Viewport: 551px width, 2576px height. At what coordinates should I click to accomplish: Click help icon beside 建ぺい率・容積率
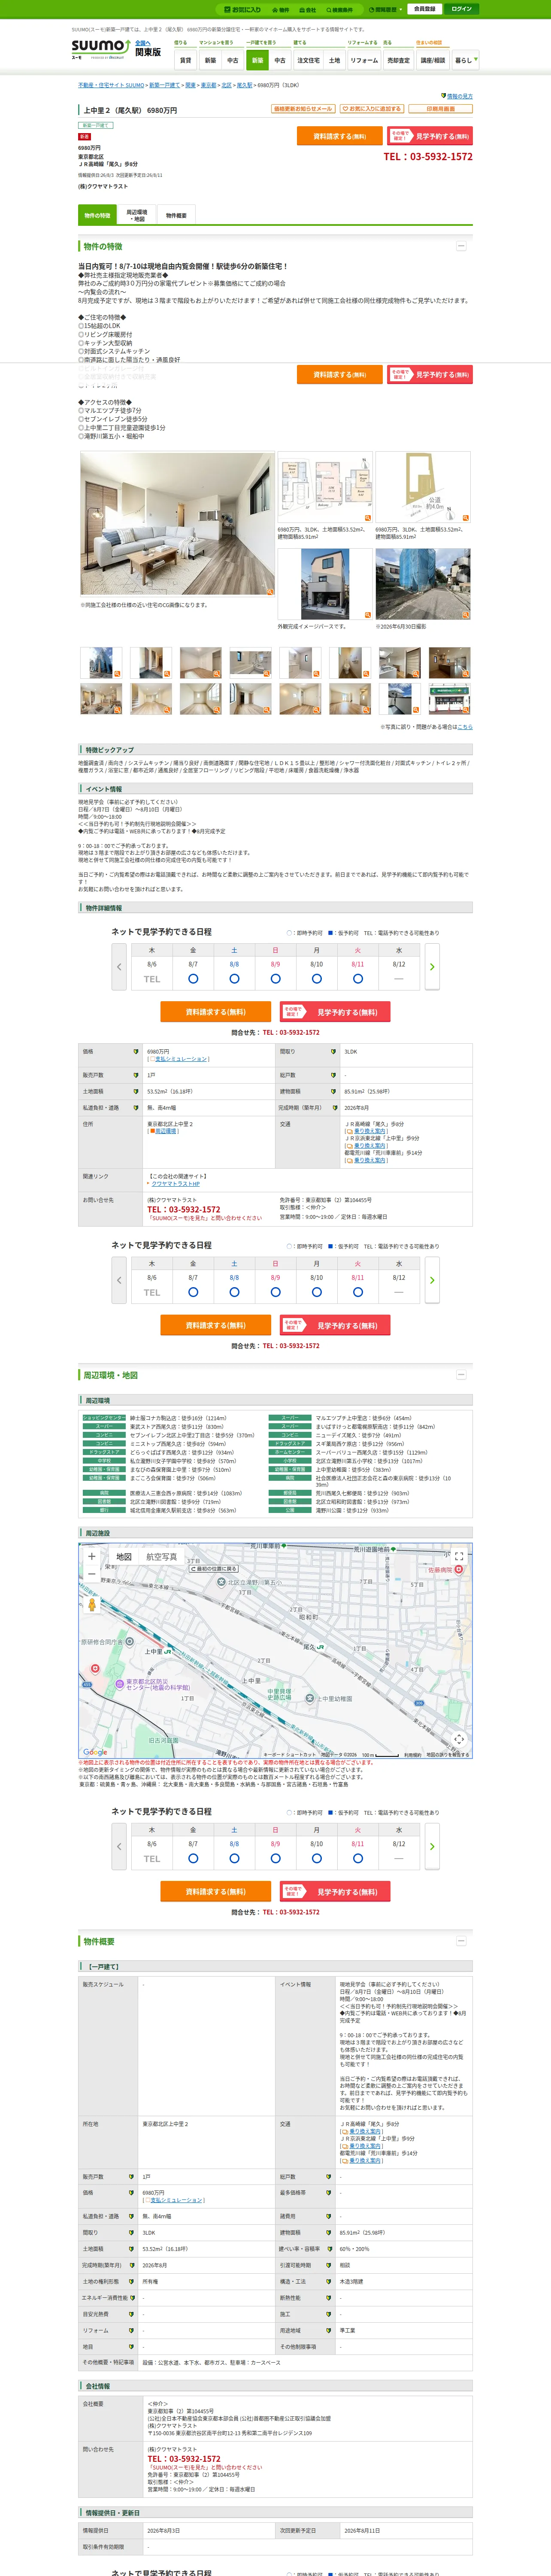click(329, 2249)
